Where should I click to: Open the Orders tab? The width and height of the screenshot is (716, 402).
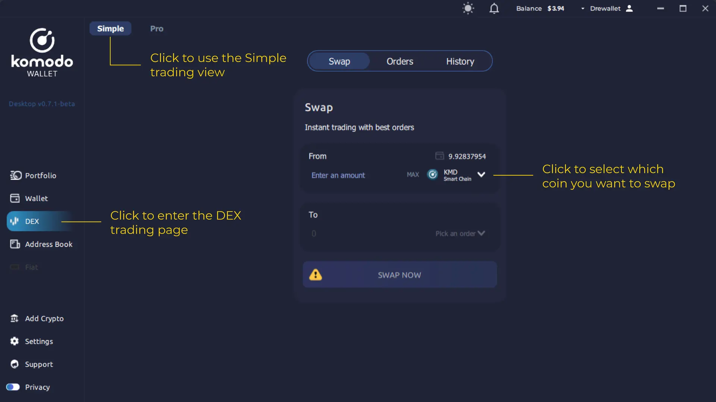coord(399,61)
